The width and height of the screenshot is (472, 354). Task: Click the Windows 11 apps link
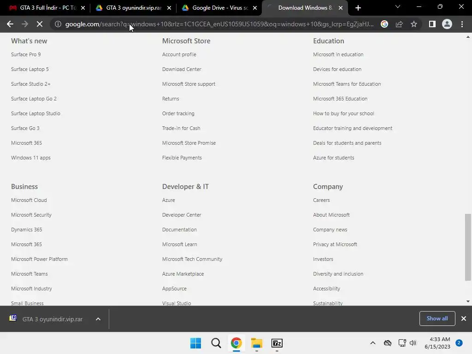click(x=31, y=158)
